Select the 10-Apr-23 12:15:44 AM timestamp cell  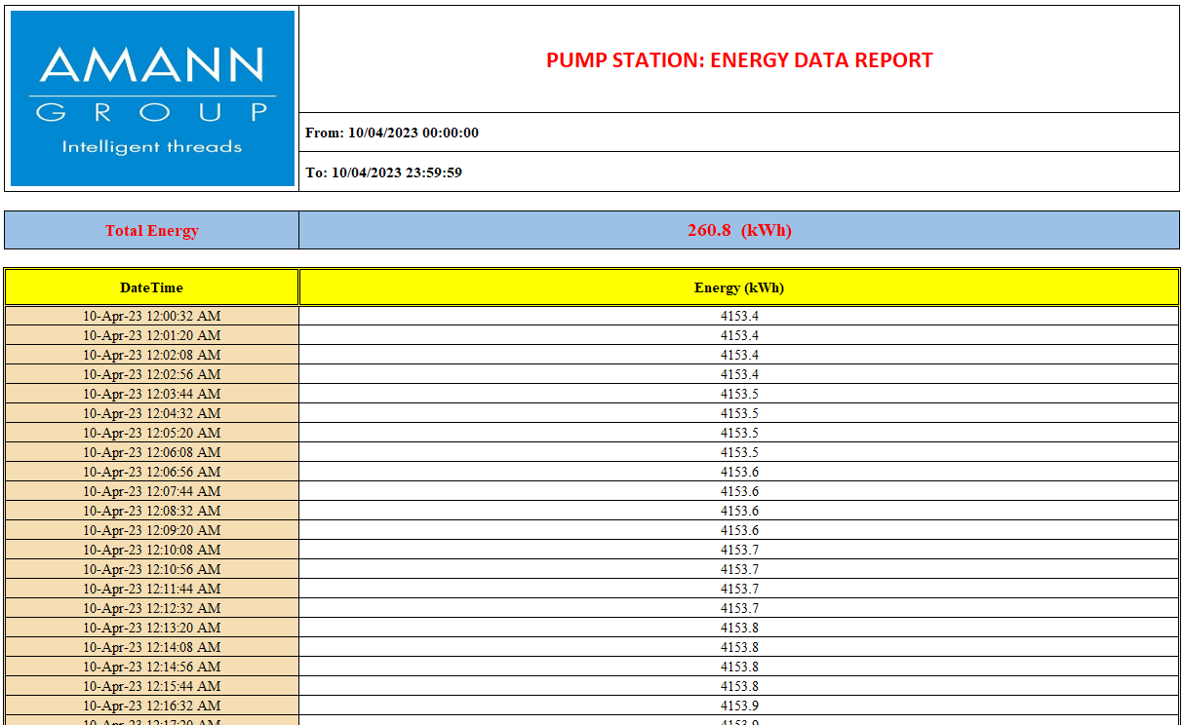151,686
